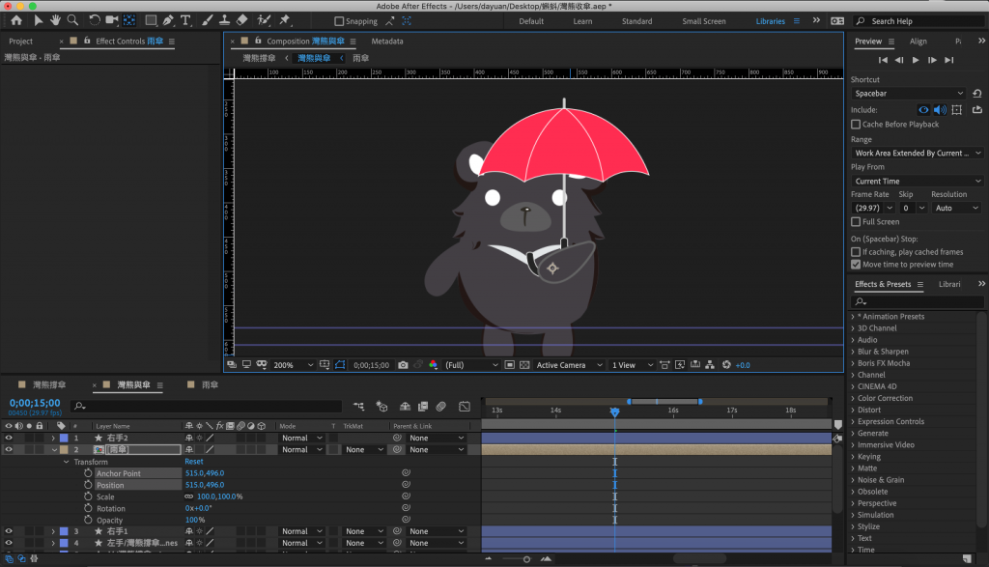The width and height of the screenshot is (989, 567).
Task: Toggle region of interest icon
Action: coord(509,365)
